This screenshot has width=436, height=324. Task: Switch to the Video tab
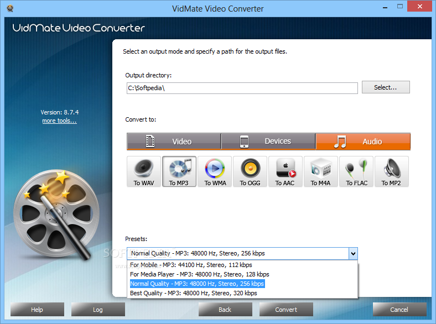click(174, 142)
